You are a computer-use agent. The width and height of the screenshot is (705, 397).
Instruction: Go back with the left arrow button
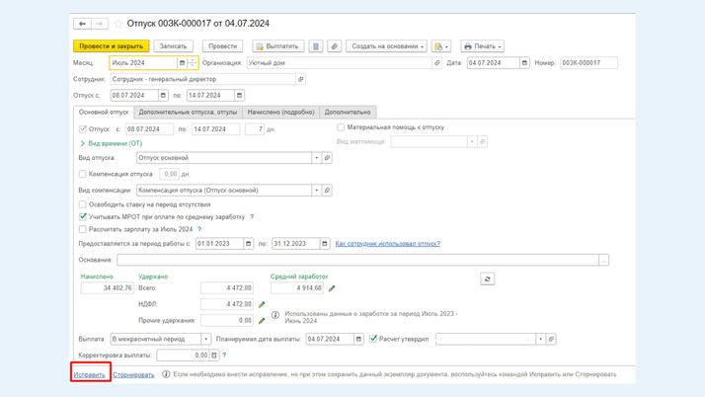pyautogui.click(x=82, y=24)
